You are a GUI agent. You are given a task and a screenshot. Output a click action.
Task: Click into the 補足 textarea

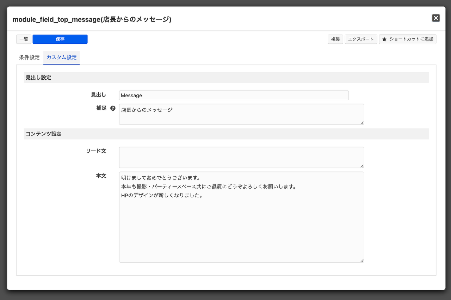point(241,114)
